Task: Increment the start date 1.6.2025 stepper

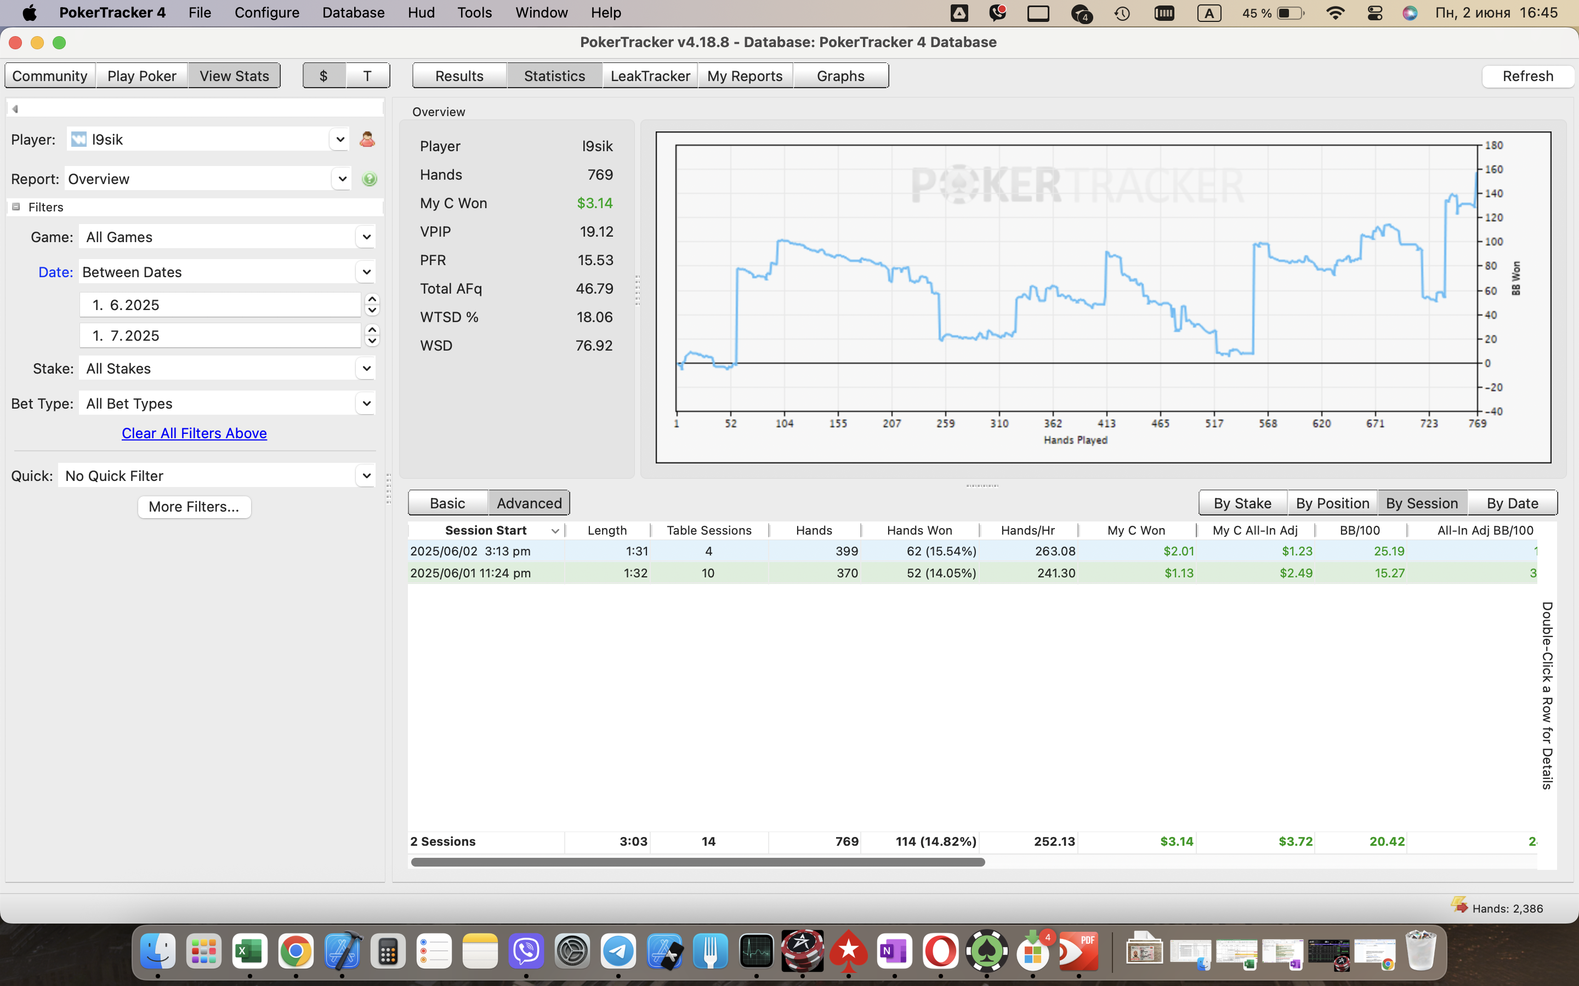Action: 372,299
